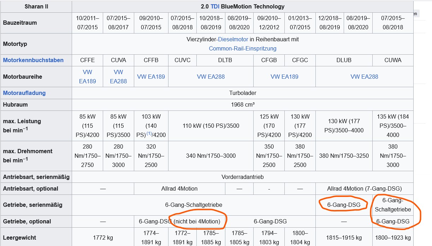Select the 07/2015–08/2017 production period cell
432x246 pixels.
118,23
